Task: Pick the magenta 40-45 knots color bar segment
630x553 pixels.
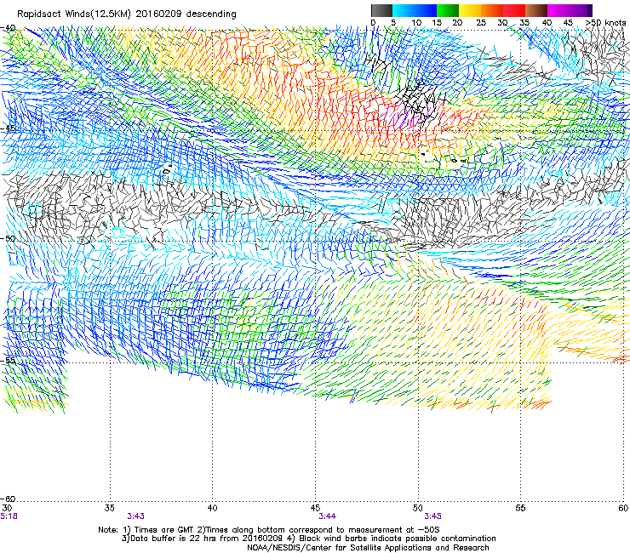Action: 558,10
